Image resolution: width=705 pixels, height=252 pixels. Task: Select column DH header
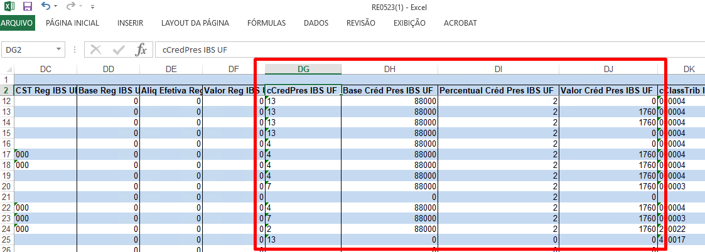point(389,69)
